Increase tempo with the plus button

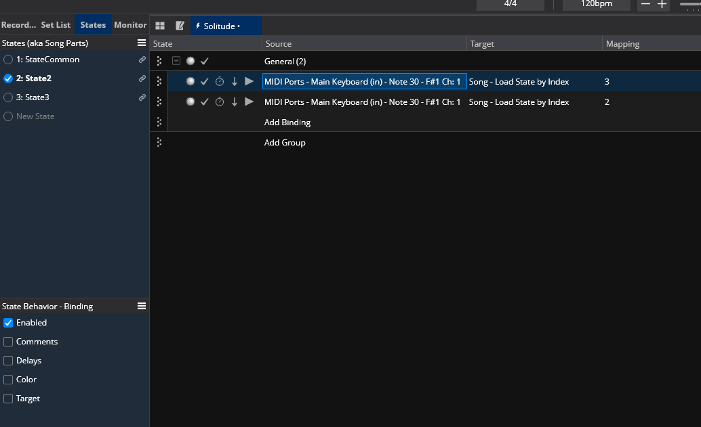tap(662, 4)
